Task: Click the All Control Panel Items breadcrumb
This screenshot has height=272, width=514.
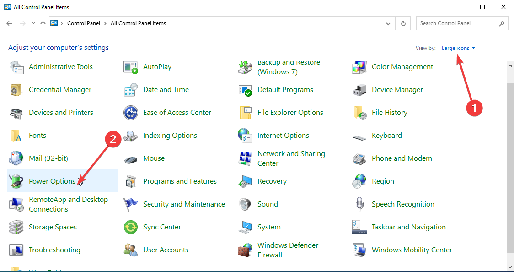Action: [139, 23]
